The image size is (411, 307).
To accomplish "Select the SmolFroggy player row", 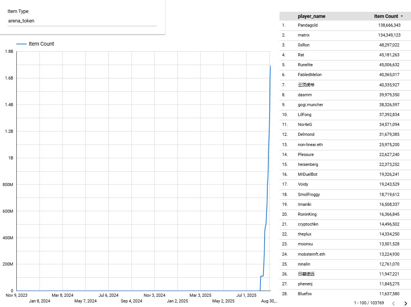I will 345,195.
